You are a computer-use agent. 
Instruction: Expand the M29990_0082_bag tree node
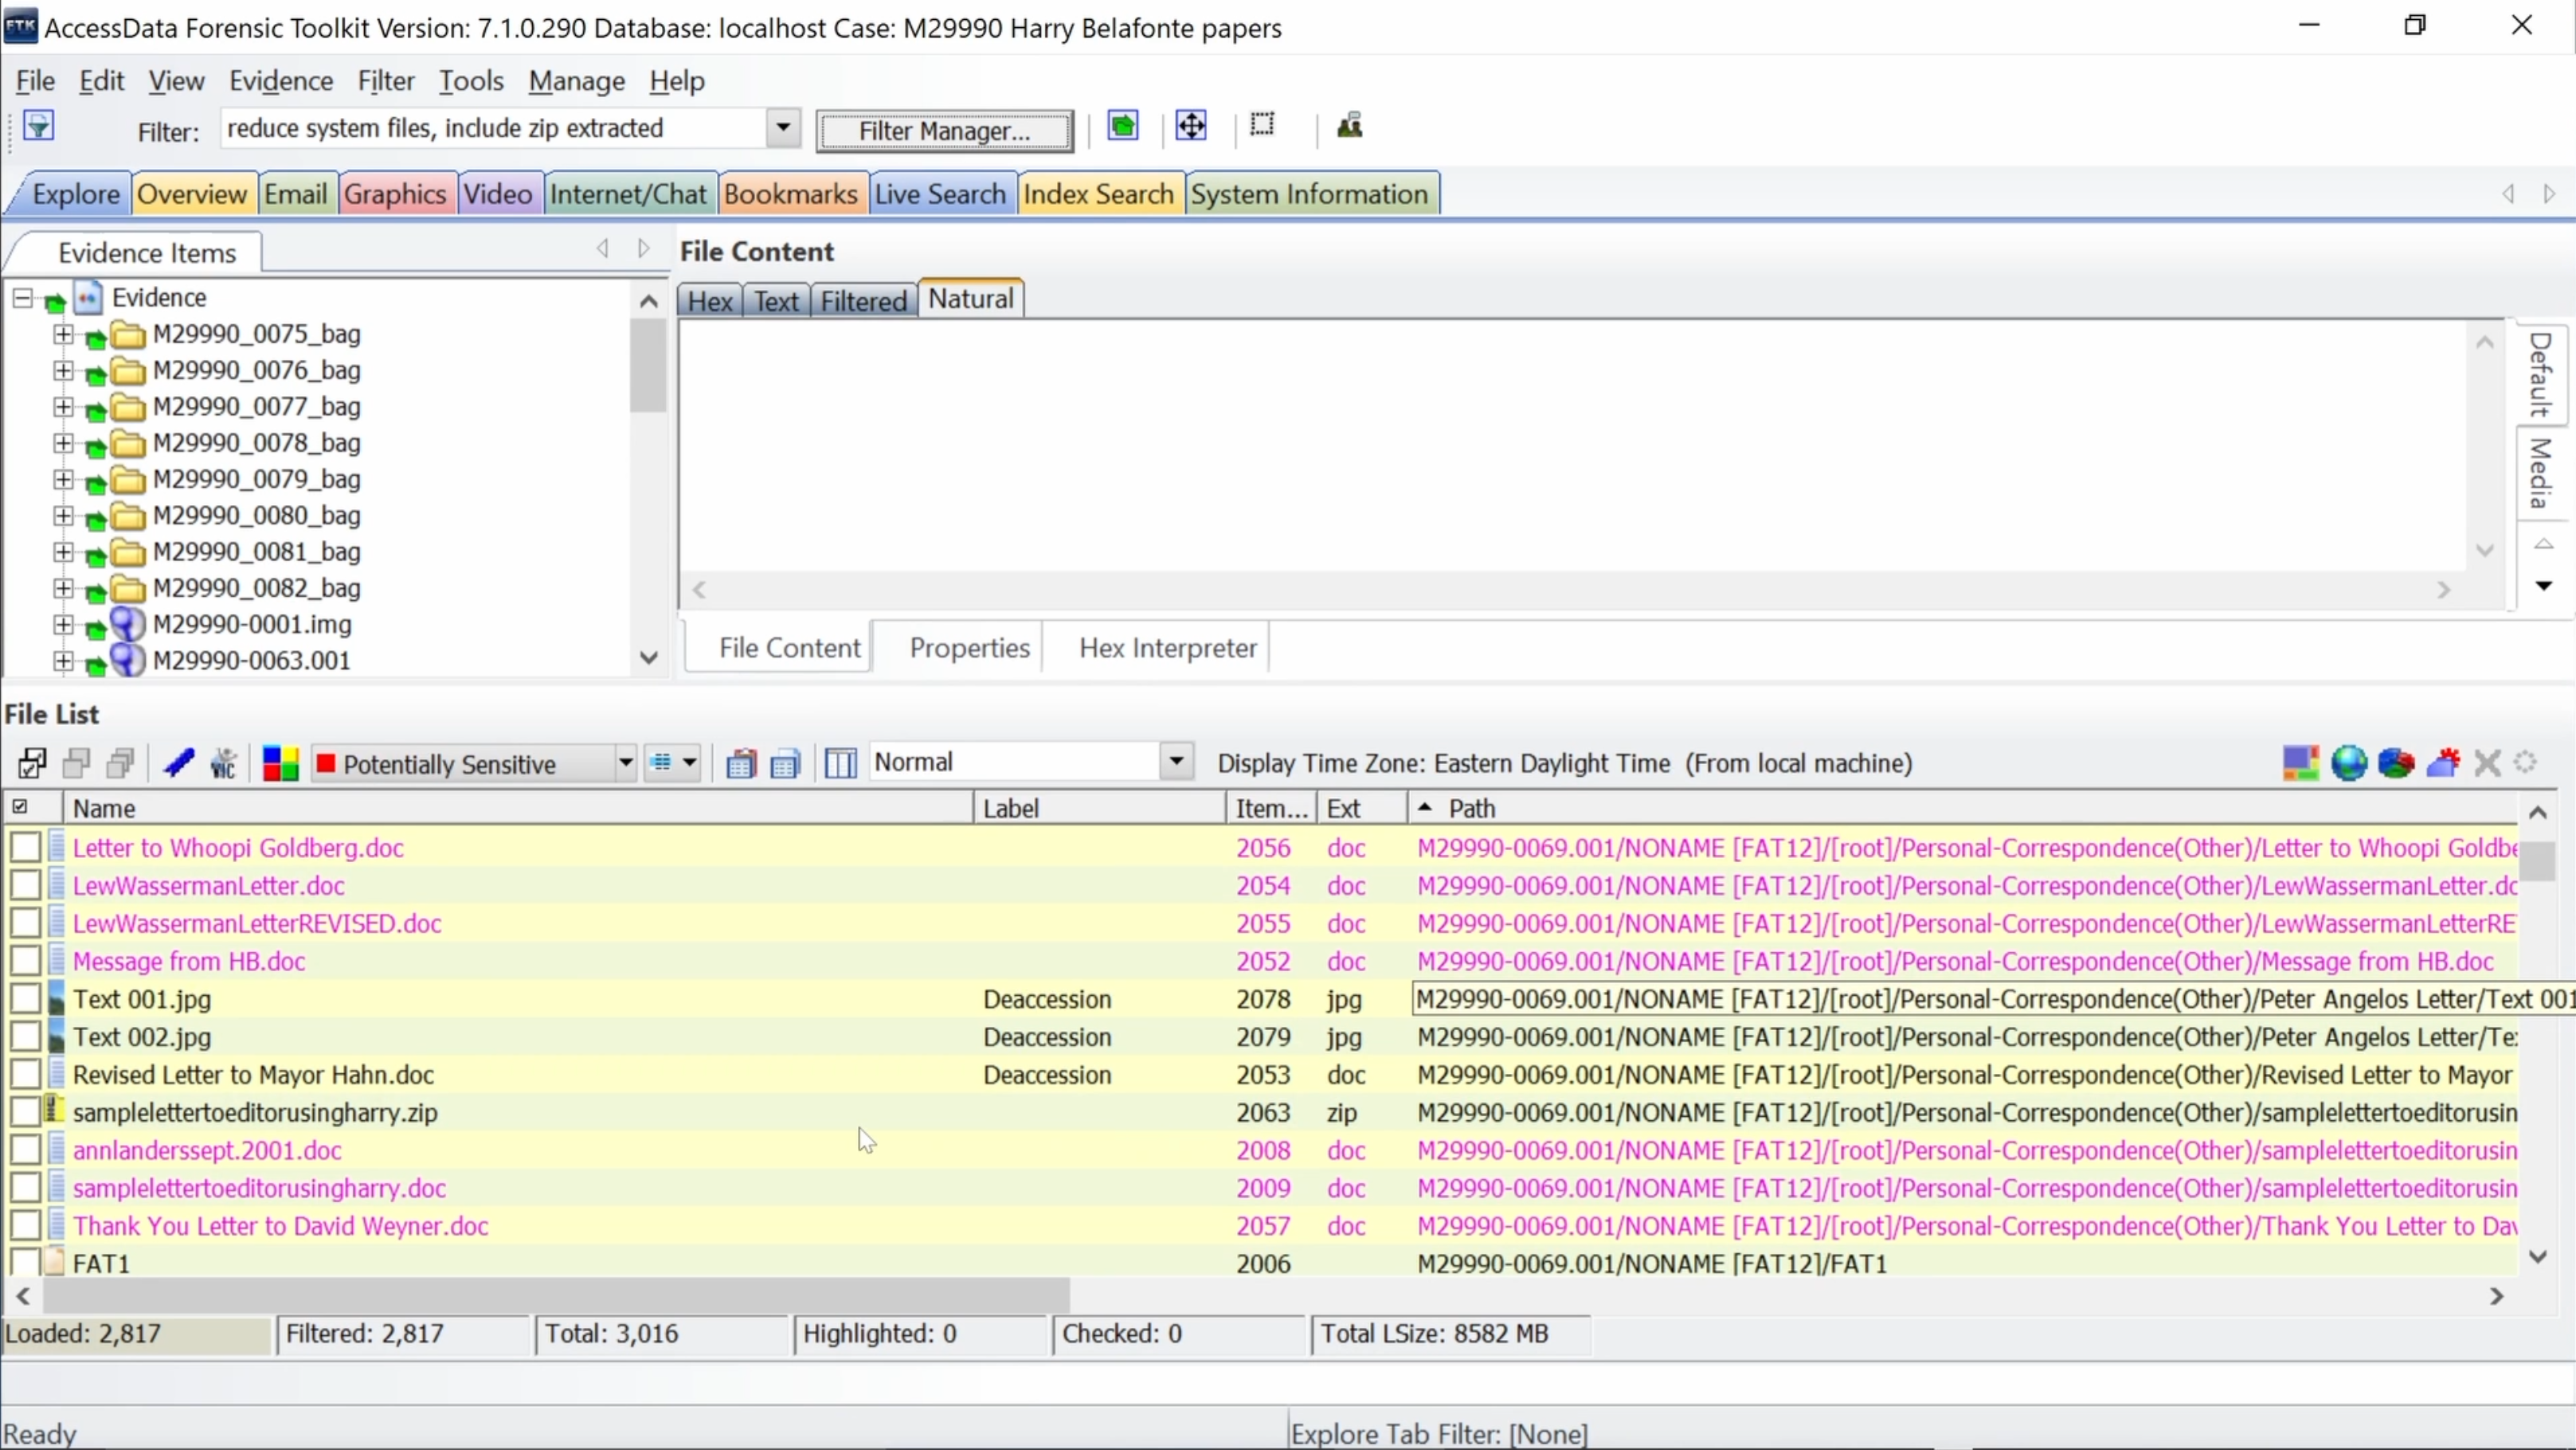63,588
